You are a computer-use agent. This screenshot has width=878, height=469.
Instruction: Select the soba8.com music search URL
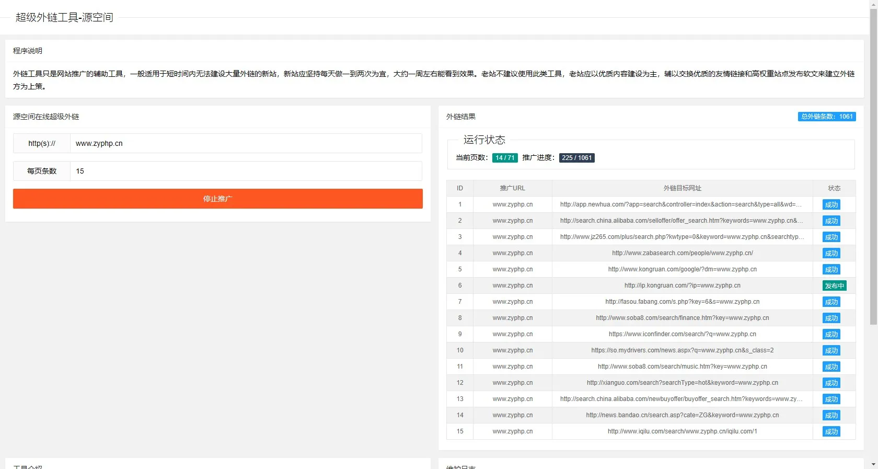click(683, 367)
